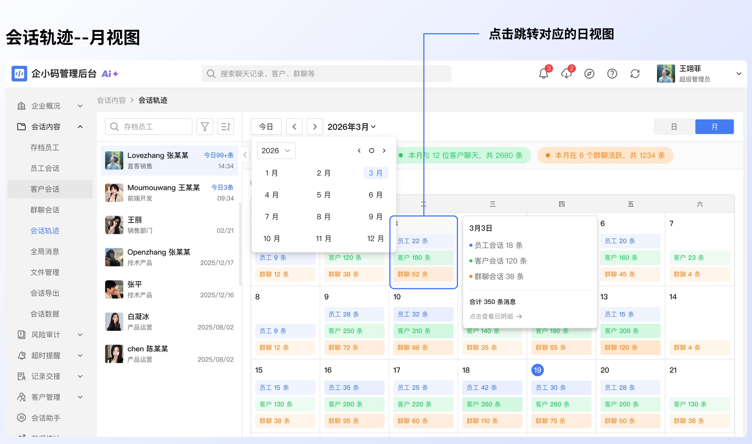Go to previous month arrow

tap(294, 127)
